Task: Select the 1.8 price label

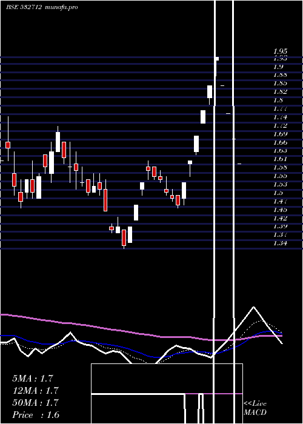Action: click(278, 100)
